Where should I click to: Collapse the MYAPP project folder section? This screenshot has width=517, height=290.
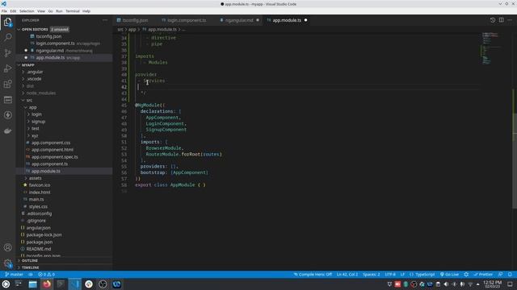click(65, 65)
